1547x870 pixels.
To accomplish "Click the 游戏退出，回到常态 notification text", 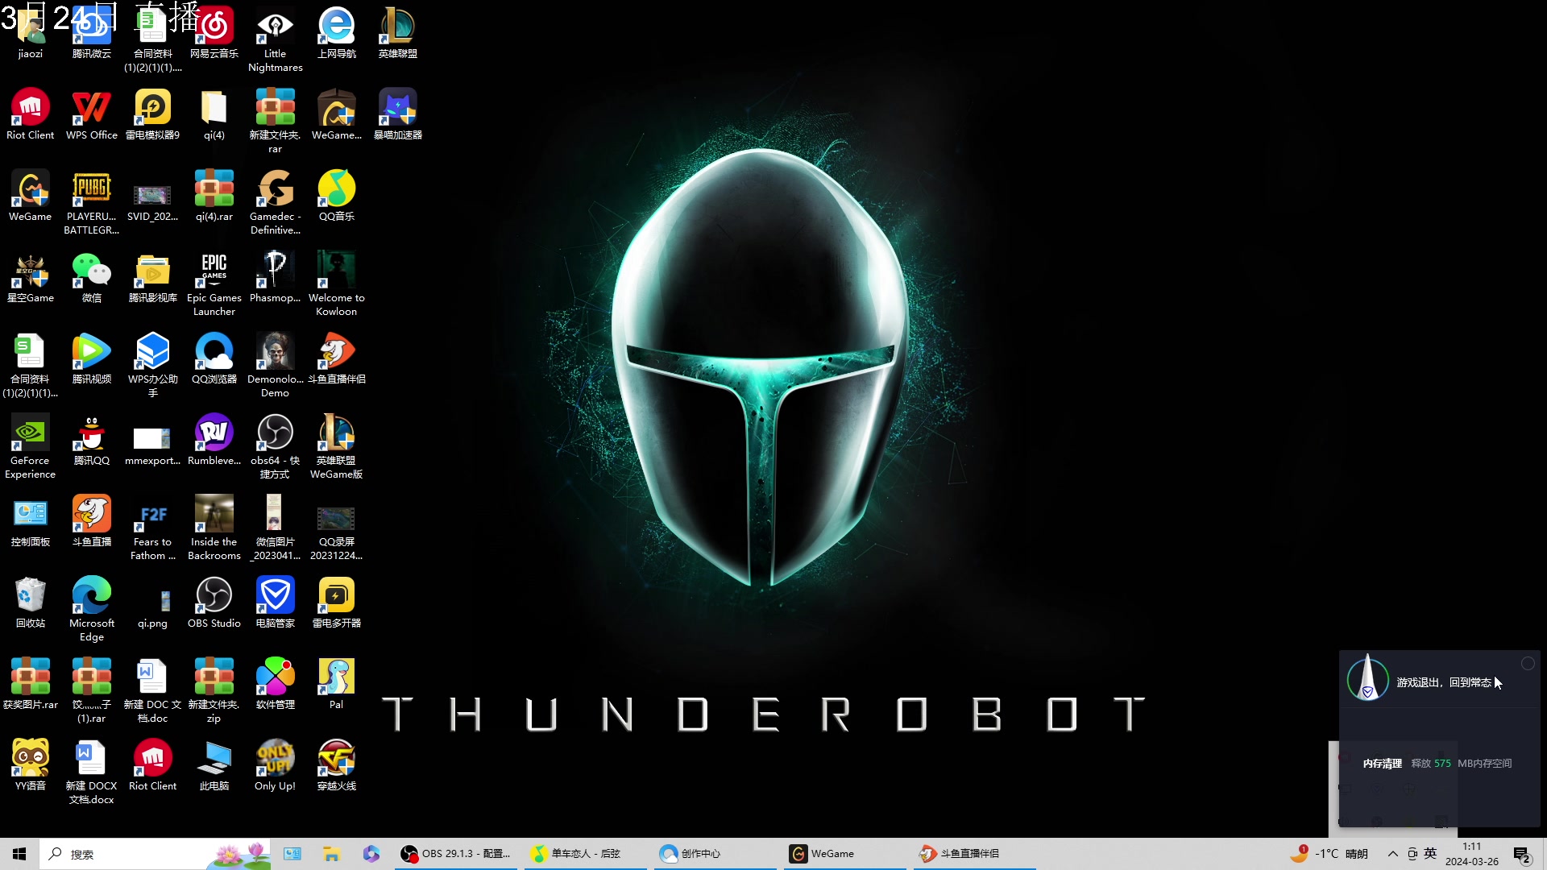I will point(1444,682).
